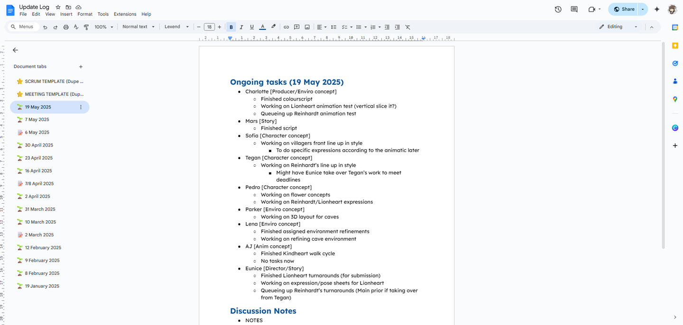The height and width of the screenshot is (325, 683).
Task: Click the checklist icon
Action: 345,27
